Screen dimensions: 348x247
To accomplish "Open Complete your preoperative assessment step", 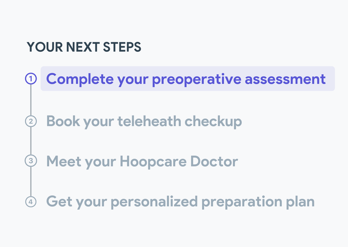I will point(188,78).
